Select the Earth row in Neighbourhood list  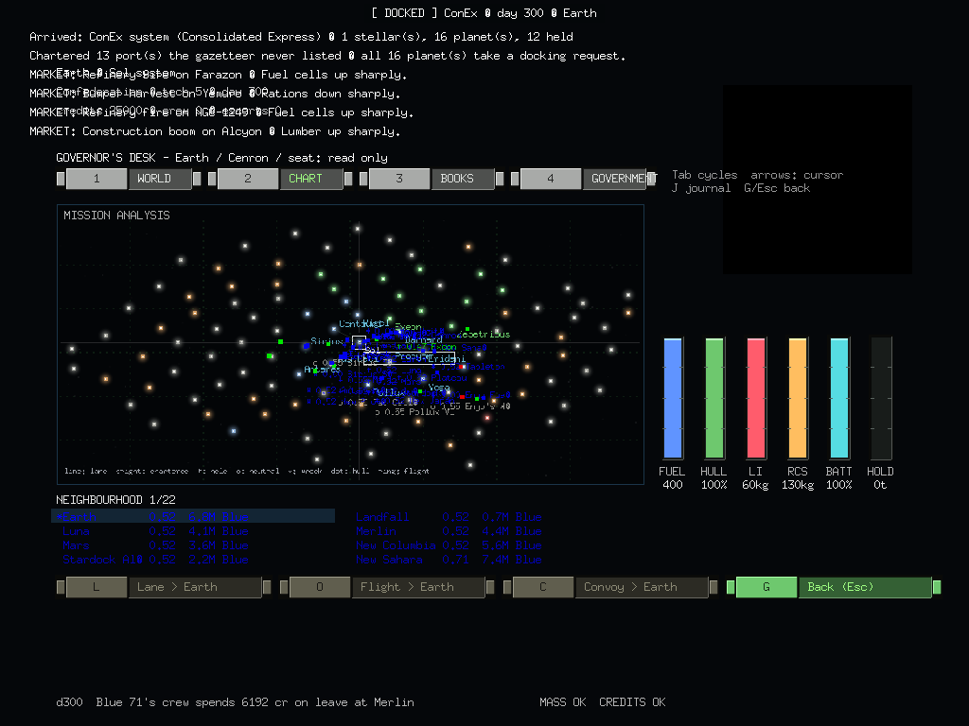[193, 516]
